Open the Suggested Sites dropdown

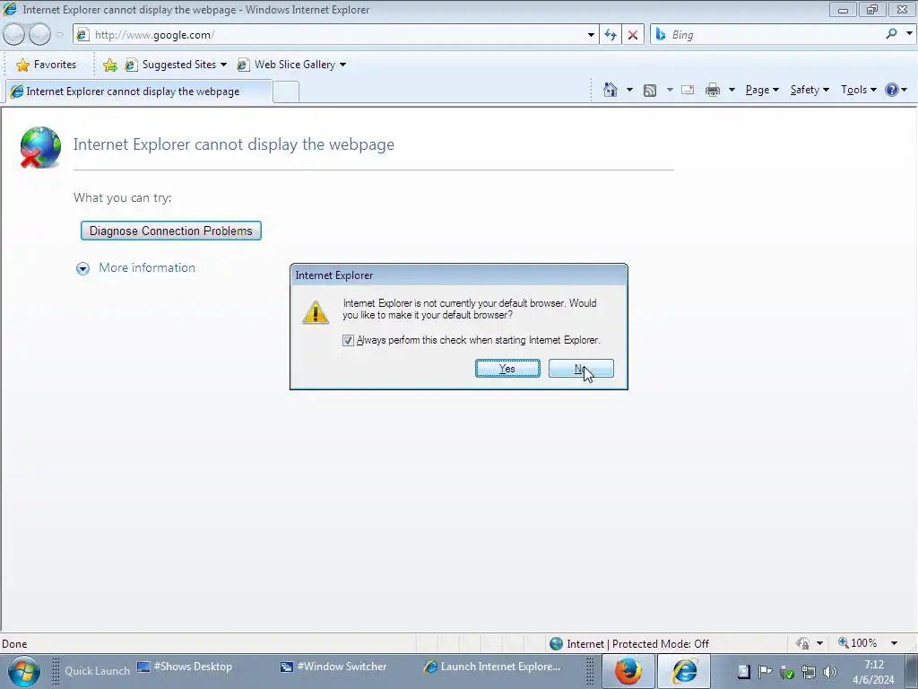click(176, 65)
